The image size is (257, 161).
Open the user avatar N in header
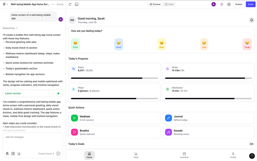point(214,5)
